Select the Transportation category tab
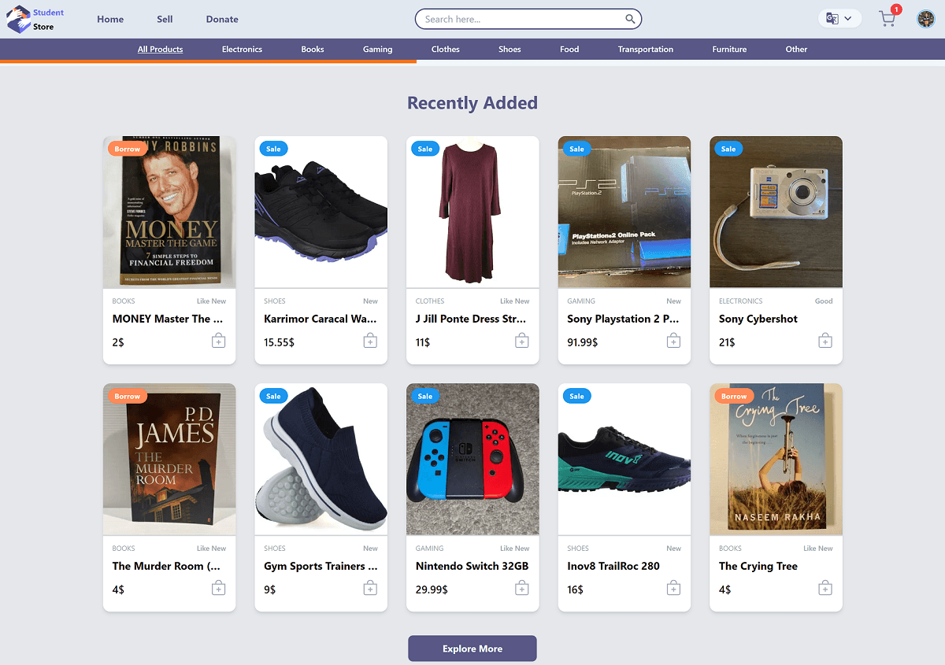The height and width of the screenshot is (665, 945). tap(646, 49)
